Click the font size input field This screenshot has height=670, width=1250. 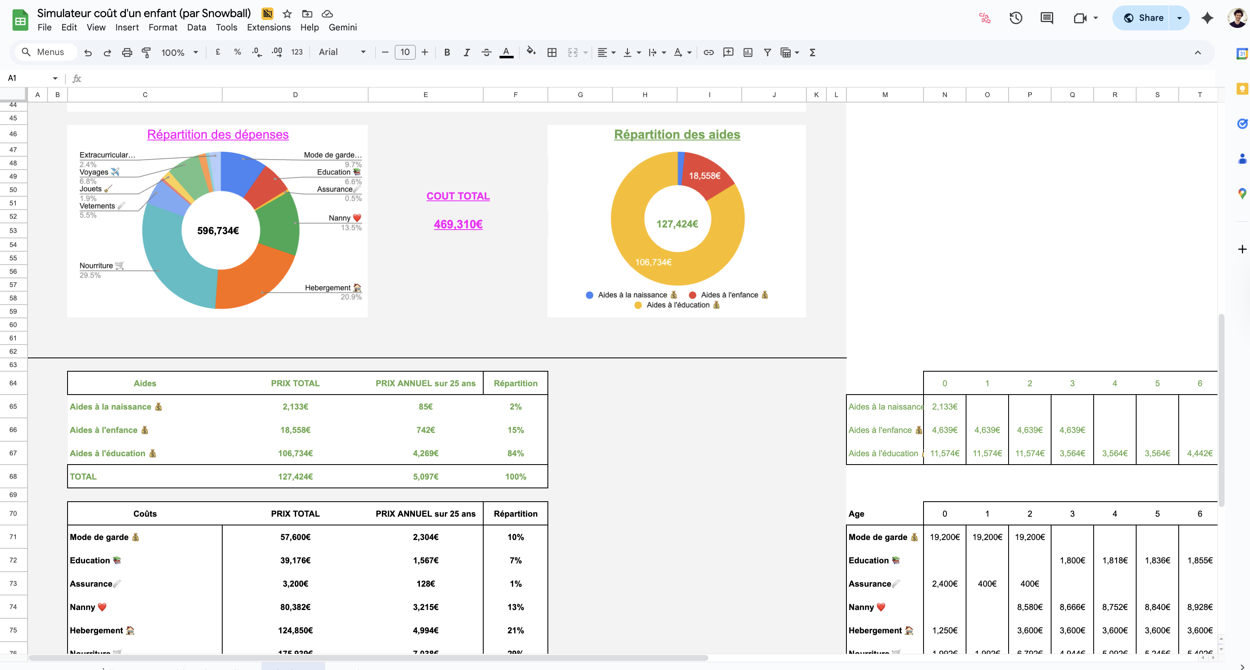[405, 52]
